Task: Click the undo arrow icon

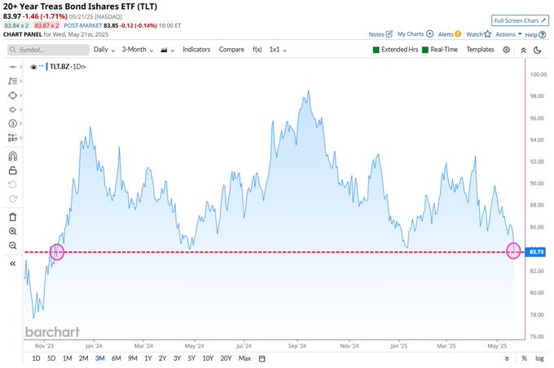Action: [x=13, y=184]
